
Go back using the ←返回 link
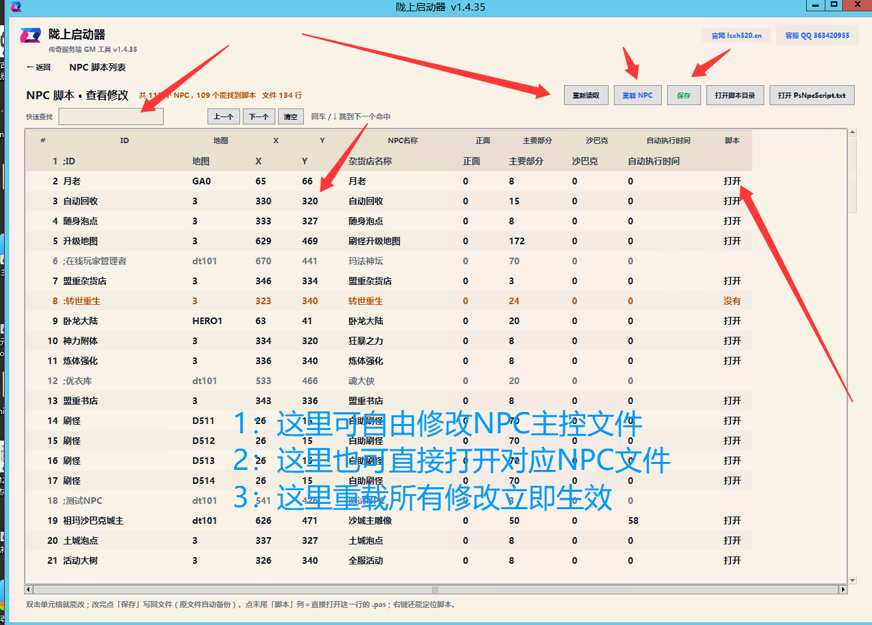[x=39, y=67]
